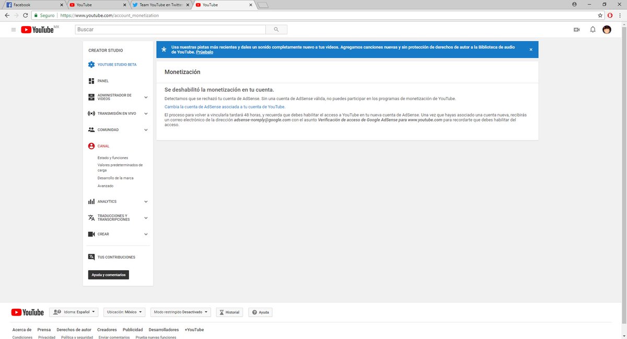This screenshot has height=339, width=627.
Task: Click the browser back arrow
Action: coord(7,16)
